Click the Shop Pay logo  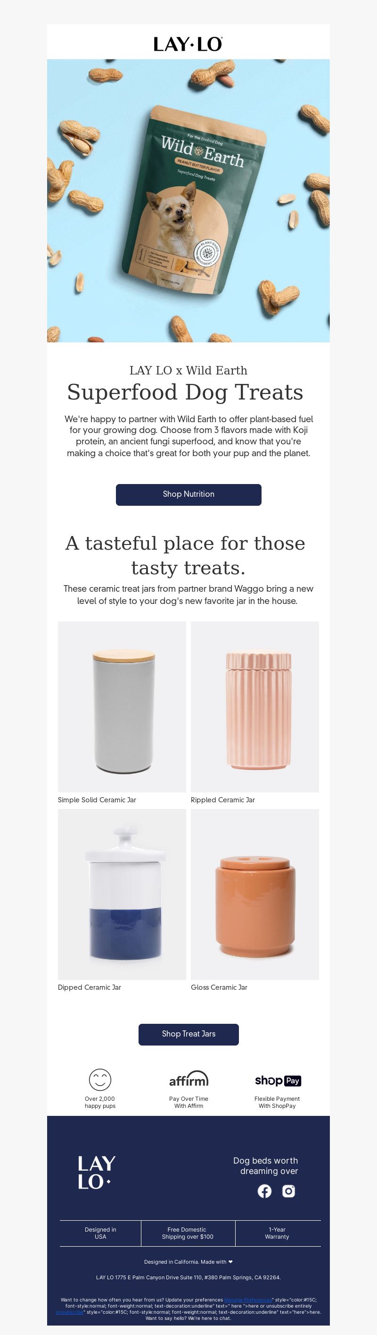(278, 1080)
